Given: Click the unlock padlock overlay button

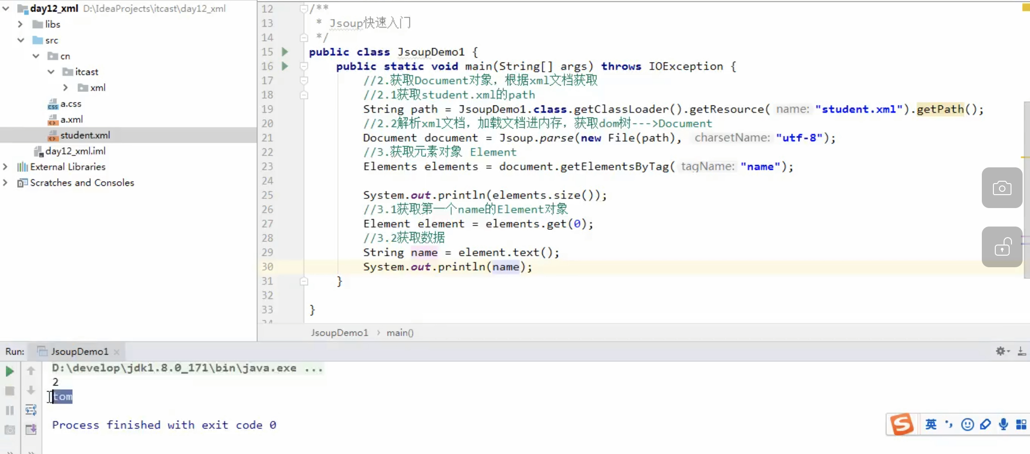Looking at the screenshot, I should click(1002, 247).
